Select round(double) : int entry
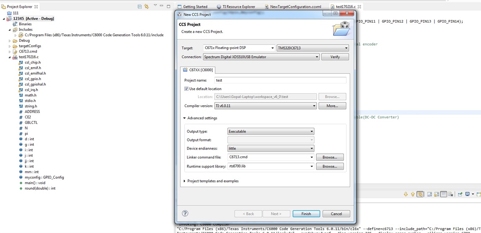 (x=40, y=188)
